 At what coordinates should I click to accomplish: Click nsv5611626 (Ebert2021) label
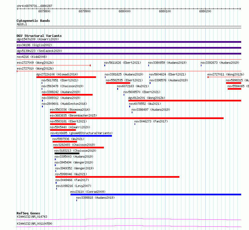point(123,63)
